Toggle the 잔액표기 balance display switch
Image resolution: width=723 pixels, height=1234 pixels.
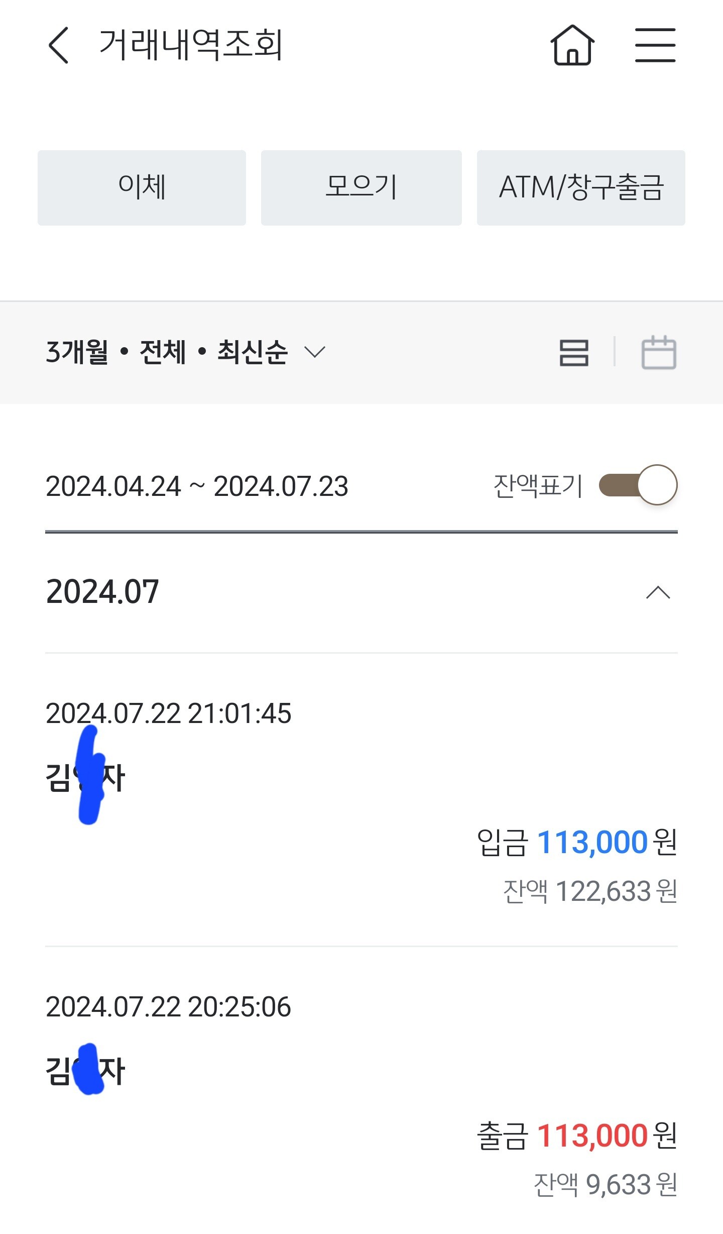pyautogui.click(x=638, y=485)
